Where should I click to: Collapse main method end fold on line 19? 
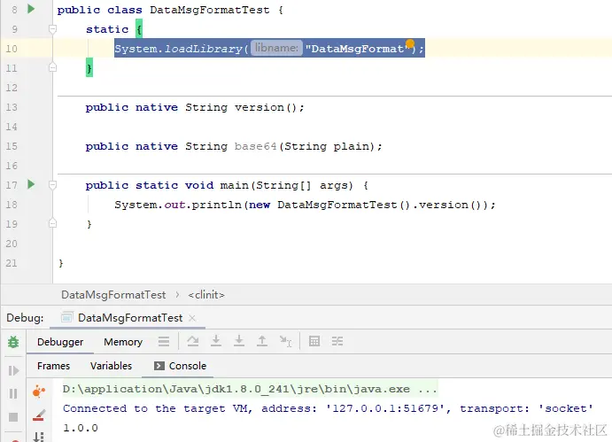tap(52, 224)
